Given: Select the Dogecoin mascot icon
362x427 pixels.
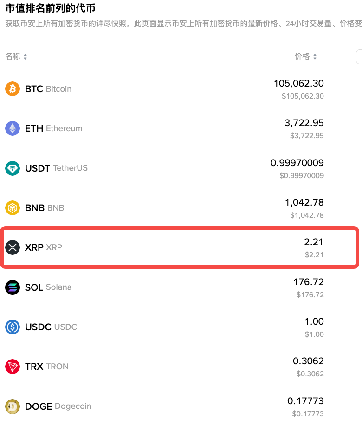Looking at the screenshot, I should (x=12, y=406).
